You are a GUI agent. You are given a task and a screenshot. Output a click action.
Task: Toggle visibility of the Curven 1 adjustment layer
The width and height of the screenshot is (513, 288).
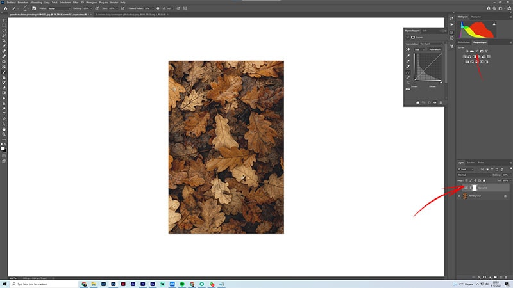pyautogui.click(x=459, y=188)
